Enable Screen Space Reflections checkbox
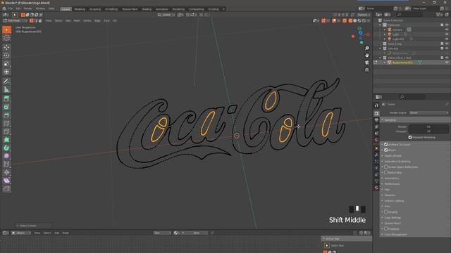 (x=386, y=167)
